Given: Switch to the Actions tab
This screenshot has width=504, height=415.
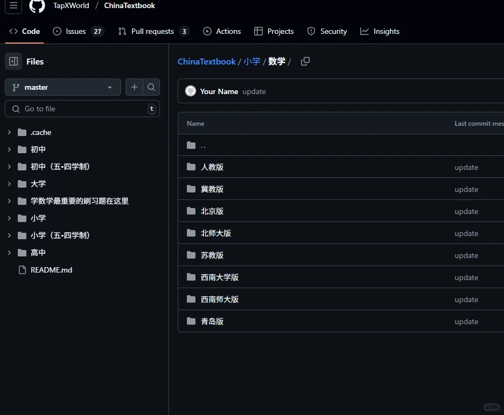Looking at the screenshot, I should click(x=222, y=31).
